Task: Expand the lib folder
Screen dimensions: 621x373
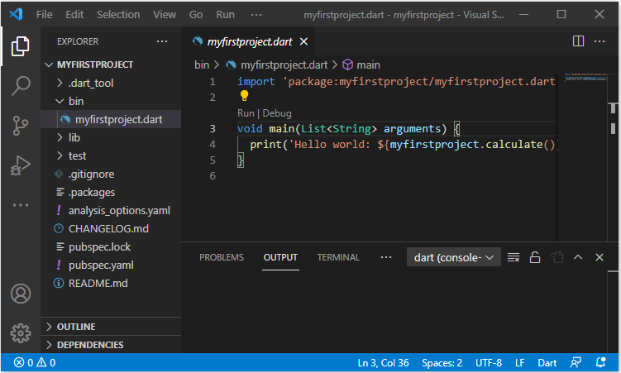Action: [x=74, y=138]
